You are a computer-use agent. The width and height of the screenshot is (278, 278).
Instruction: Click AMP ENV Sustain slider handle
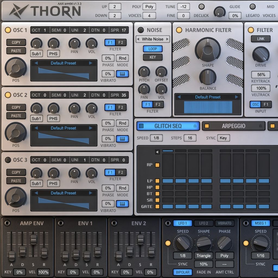point(33,239)
